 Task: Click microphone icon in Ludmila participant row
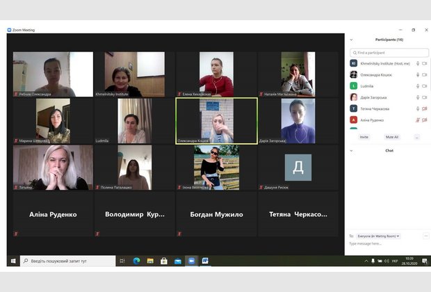418,86
